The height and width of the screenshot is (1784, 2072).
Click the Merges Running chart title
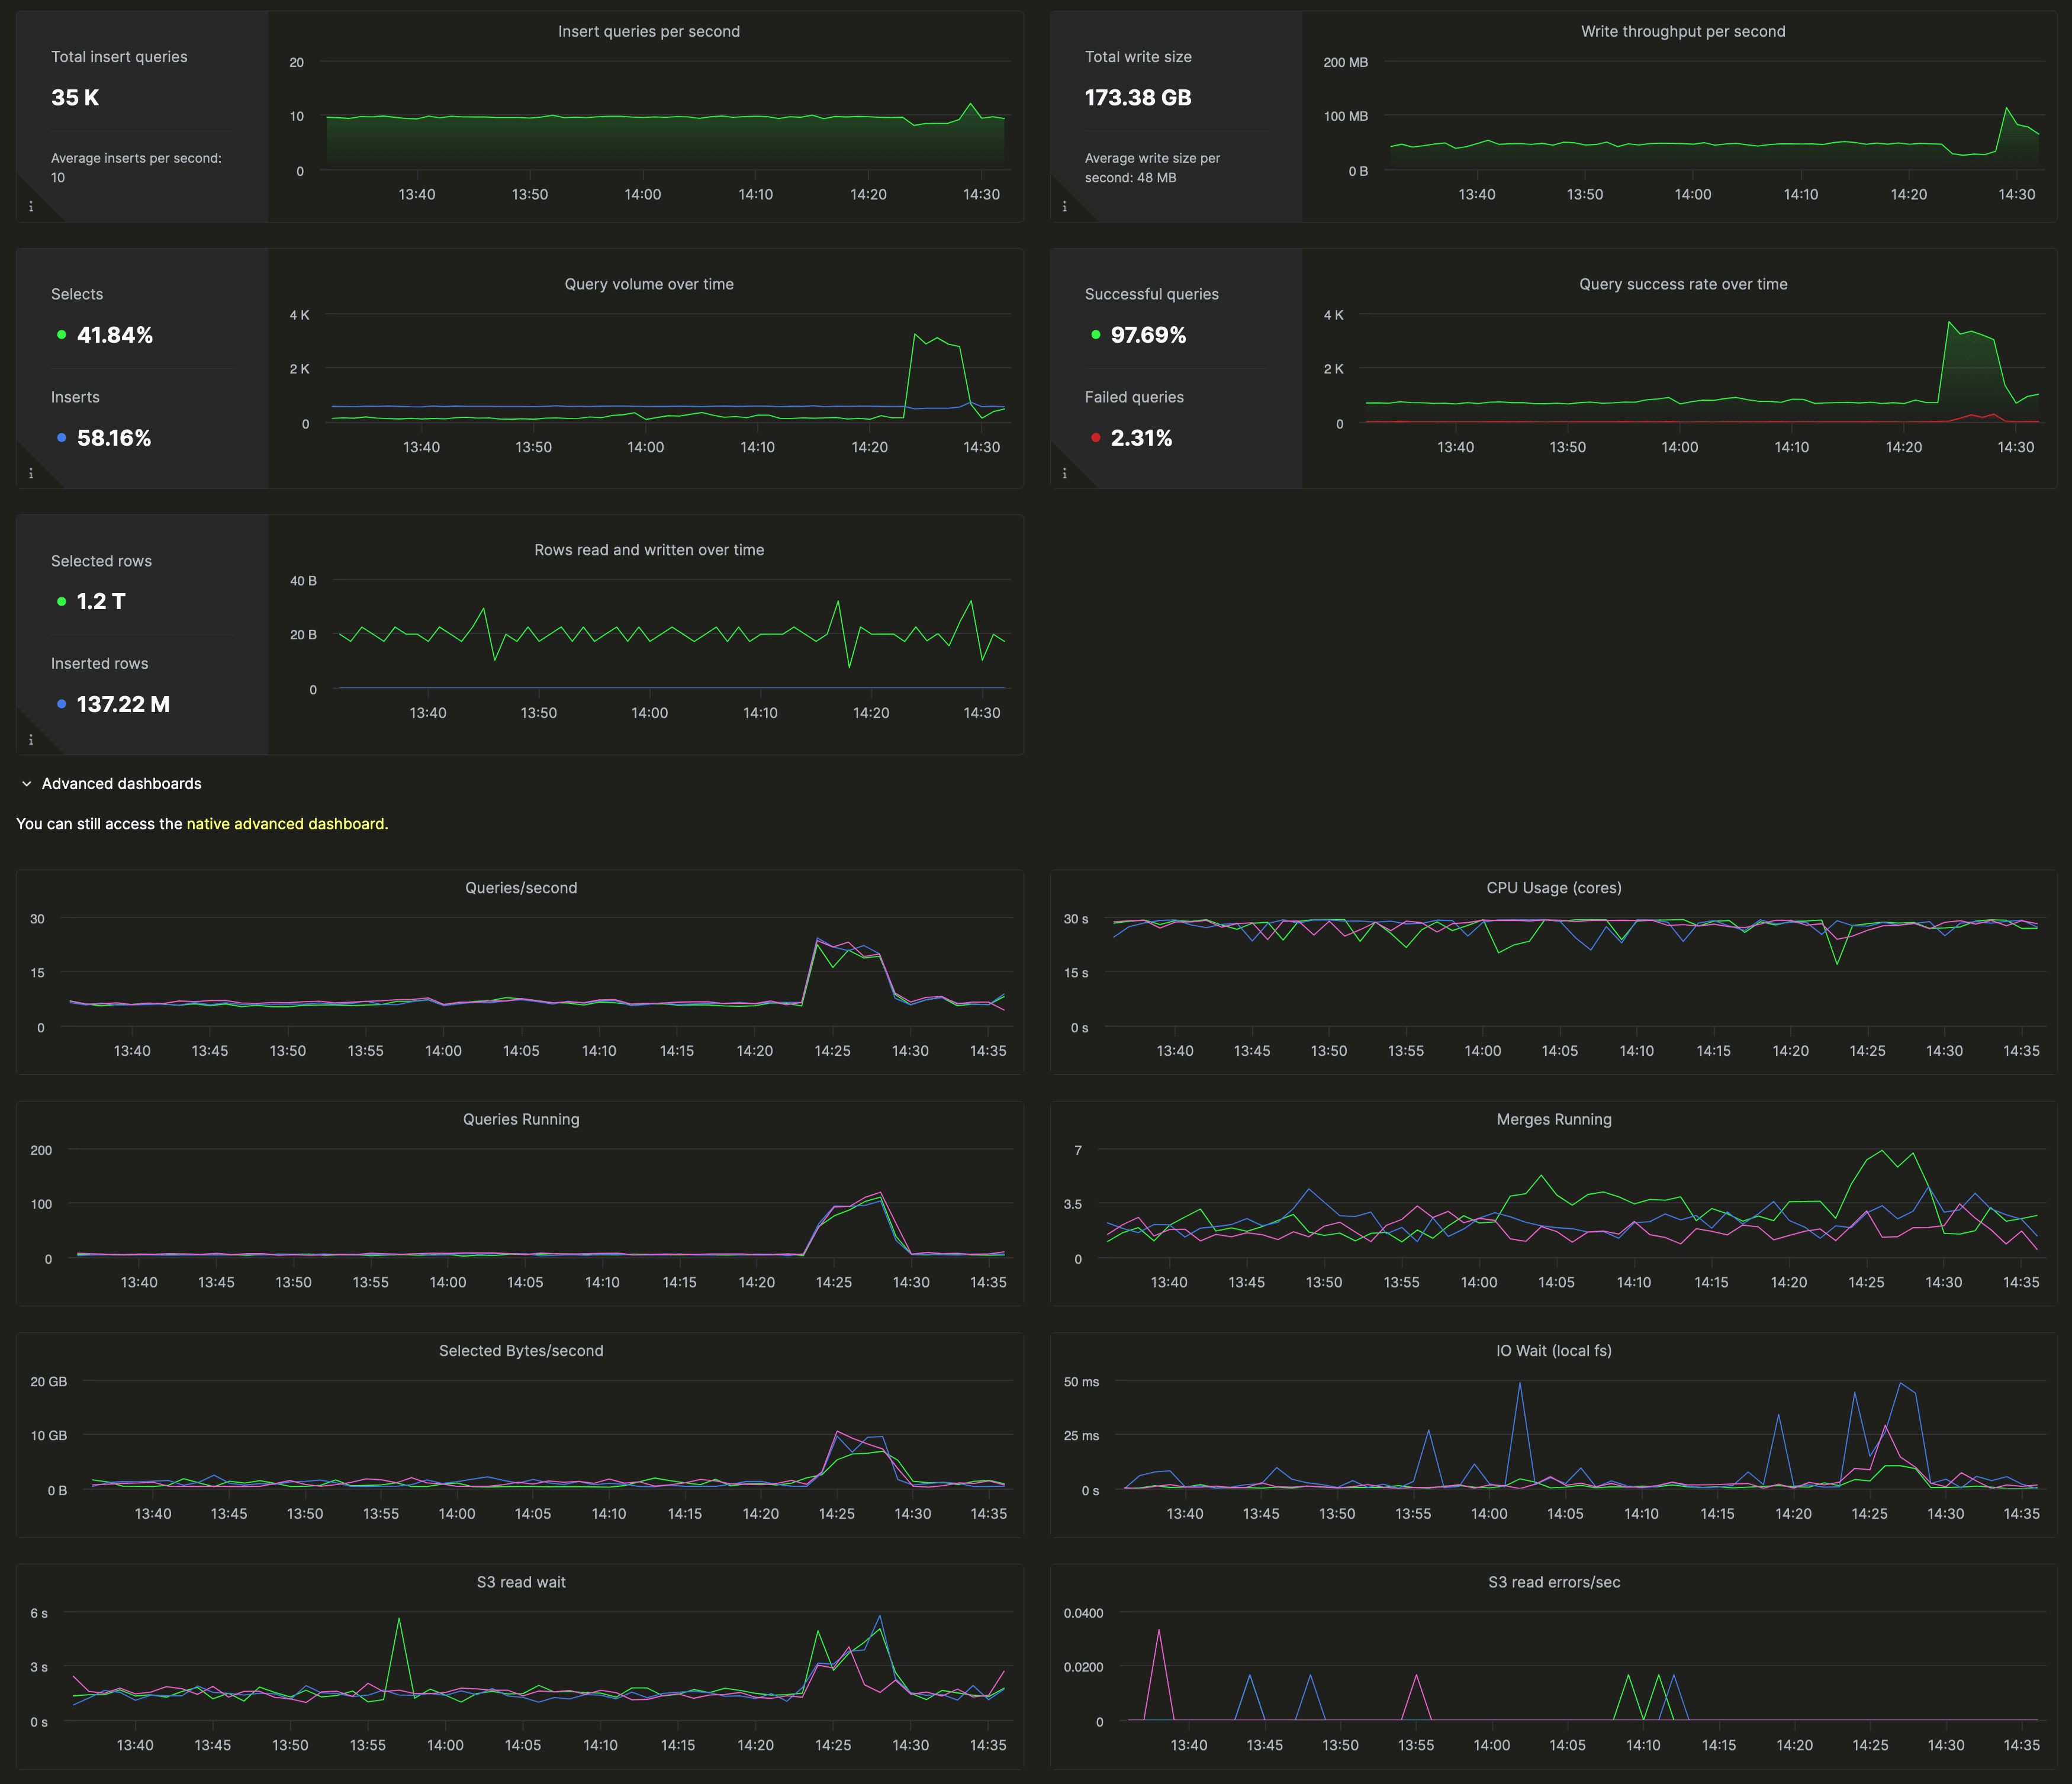click(1553, 1119)
